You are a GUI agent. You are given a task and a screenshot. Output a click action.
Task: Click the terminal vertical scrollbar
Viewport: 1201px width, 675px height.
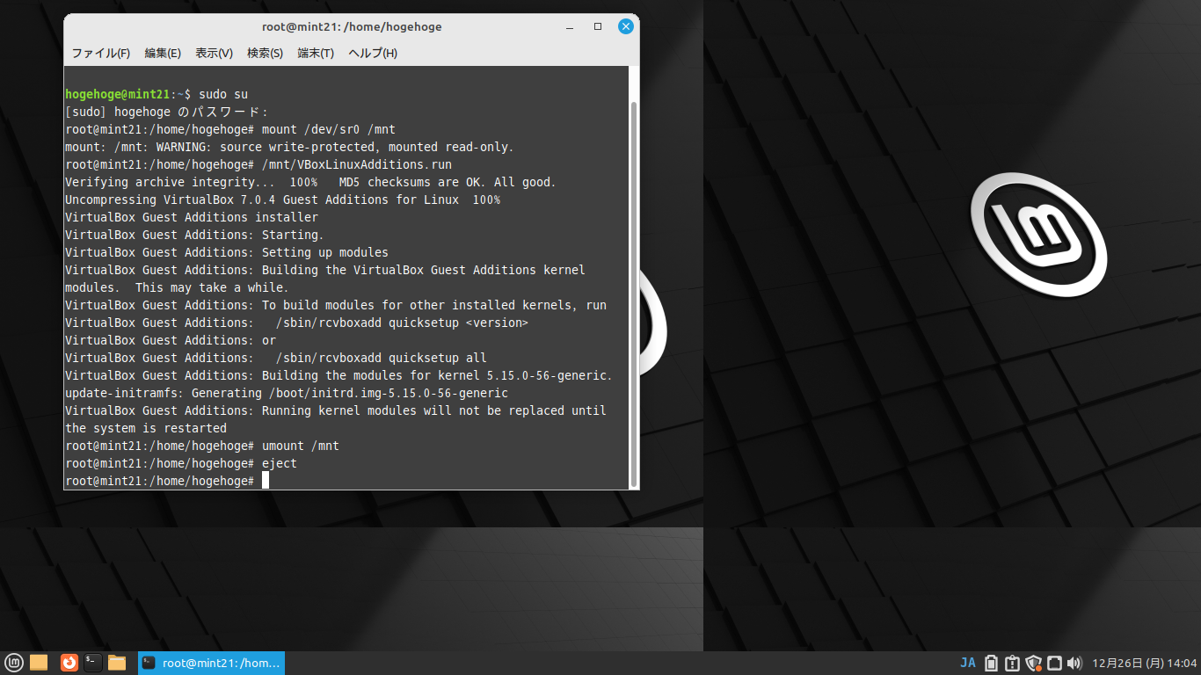coord(634,294)
